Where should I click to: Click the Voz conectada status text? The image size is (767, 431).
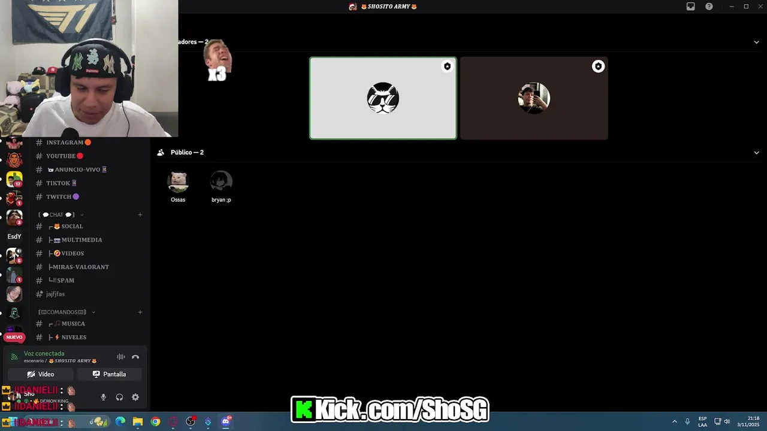[x=44, y=354]
